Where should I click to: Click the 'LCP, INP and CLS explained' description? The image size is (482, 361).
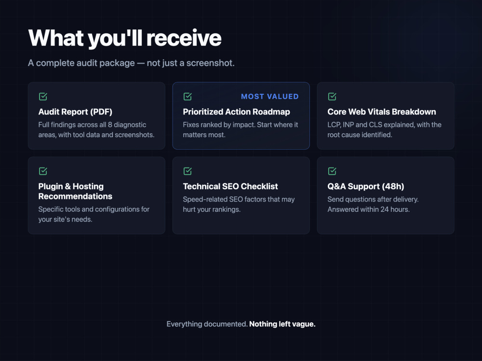pos(384,130)
